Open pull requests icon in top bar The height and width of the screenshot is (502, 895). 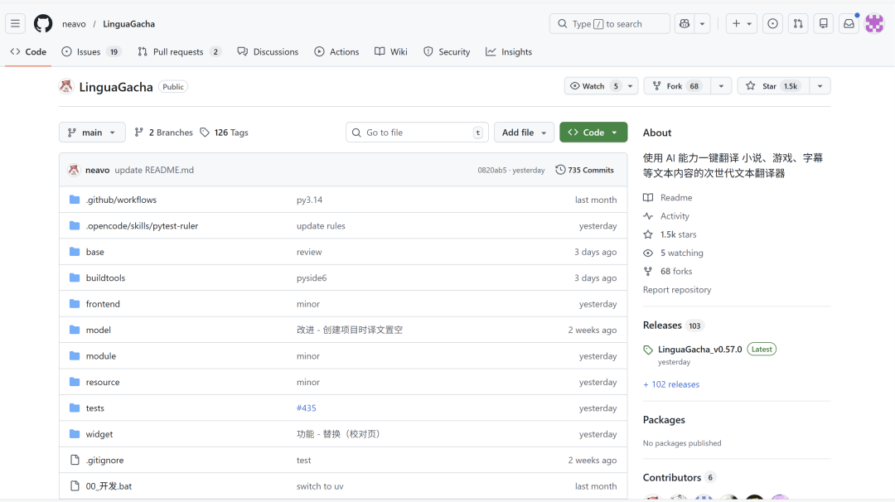(x=797, y=24)
